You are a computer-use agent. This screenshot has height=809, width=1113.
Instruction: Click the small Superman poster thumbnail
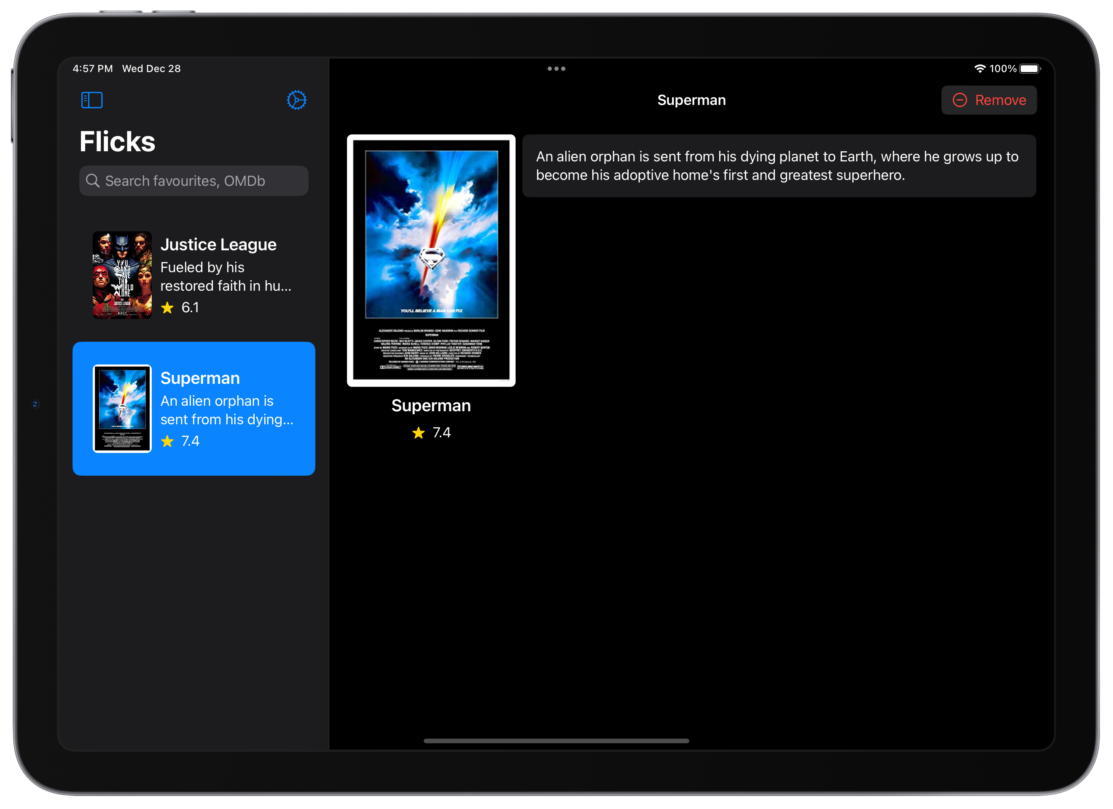[122, 409]
